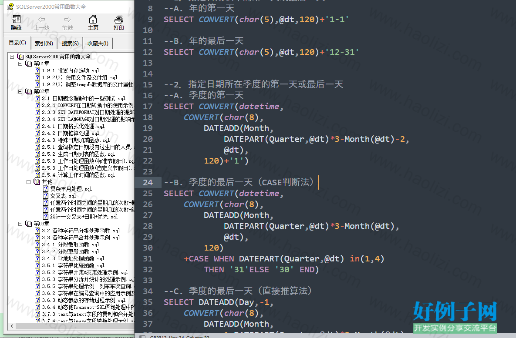The height and width of the screenshot is (338, 516).
Task: Open topic 3.5.3 字符串分拆并统计的处理示例
Action: pyautogui.click(x=88, y=279)
